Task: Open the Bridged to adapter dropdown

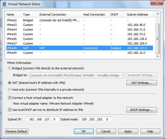Action: click(x=77, y=75)
